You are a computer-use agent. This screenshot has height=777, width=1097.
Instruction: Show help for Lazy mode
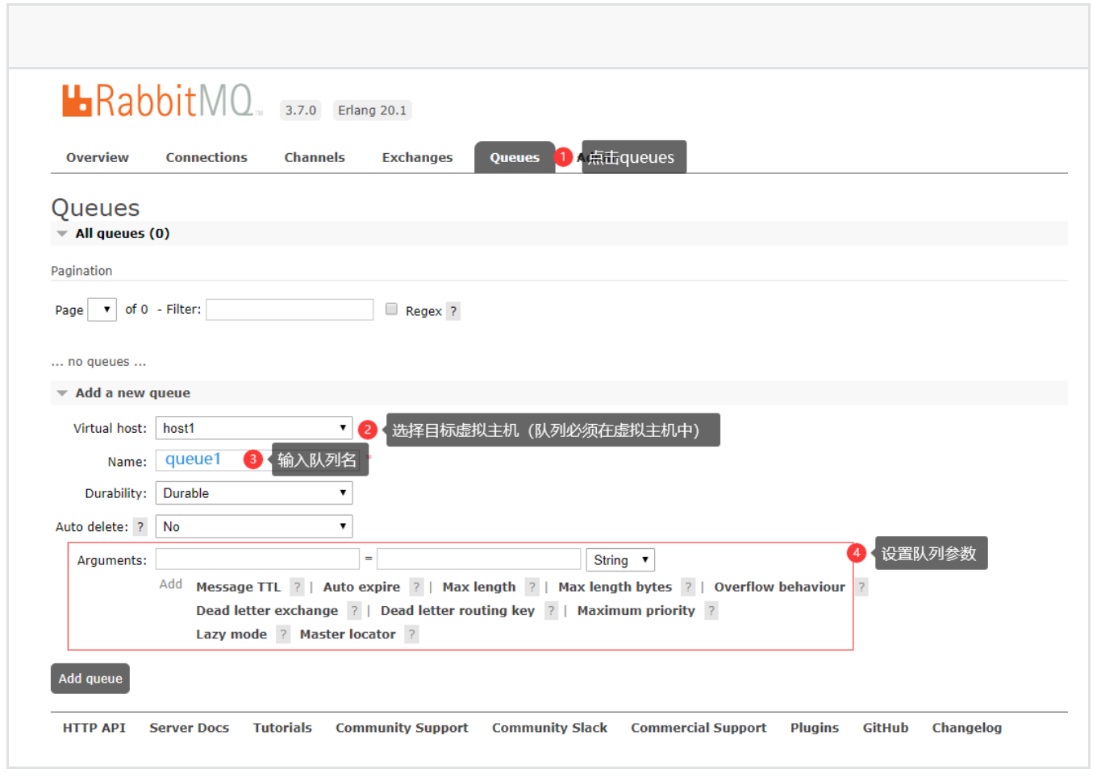(x=283, y=634)
